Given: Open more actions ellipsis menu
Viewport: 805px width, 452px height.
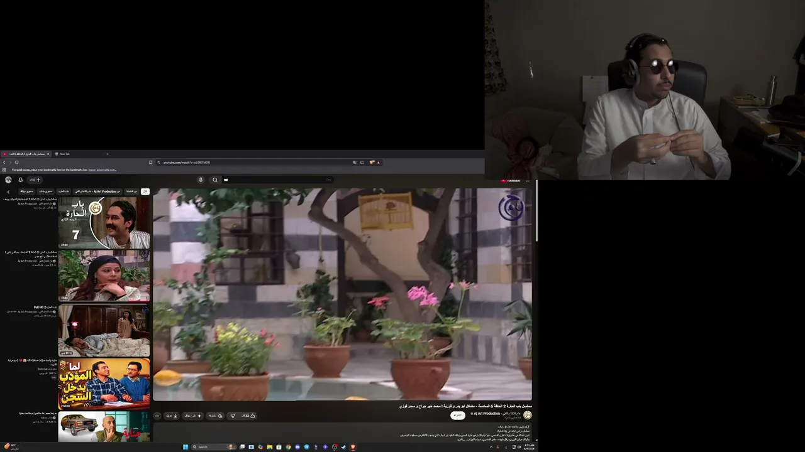Looking at the screenshot, I should click(157, 416).
